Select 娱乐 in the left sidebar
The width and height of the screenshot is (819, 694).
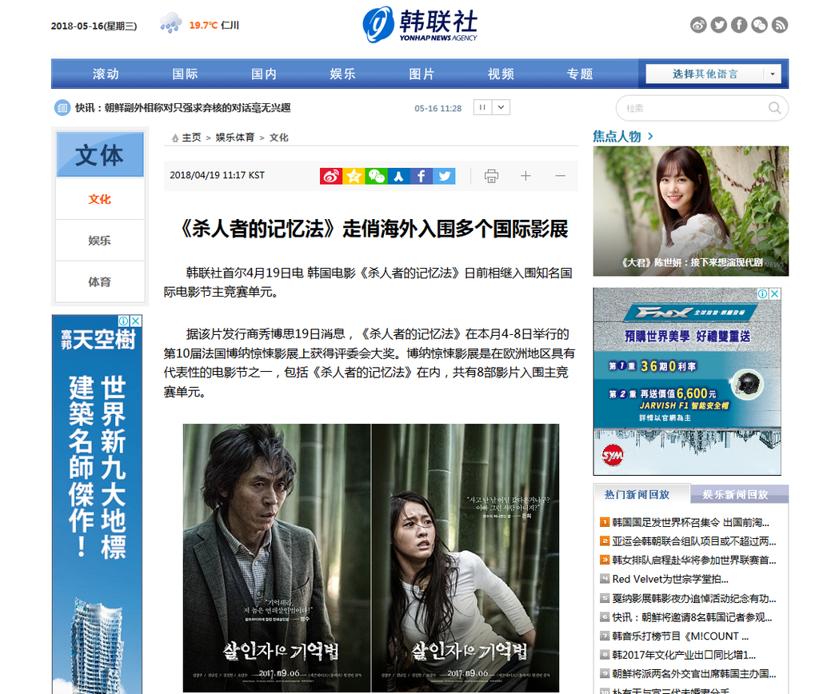100,240
